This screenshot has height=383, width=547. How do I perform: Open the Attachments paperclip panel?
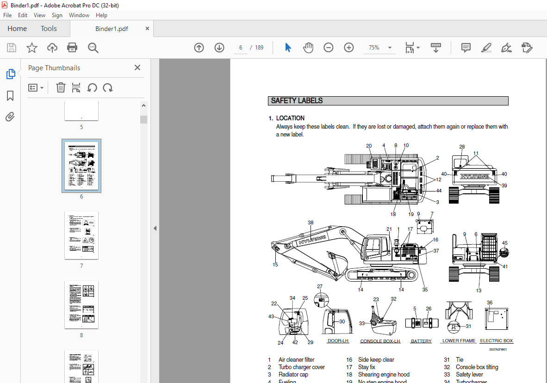pyautogui.click(x=10, y=117)
